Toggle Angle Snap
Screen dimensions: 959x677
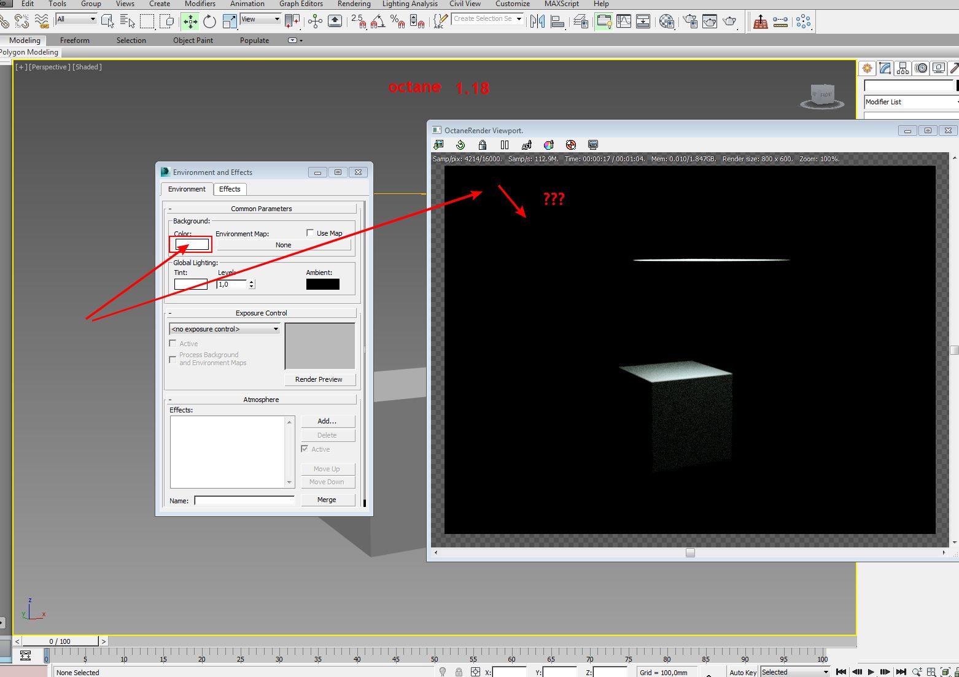(x=378, y=21)
